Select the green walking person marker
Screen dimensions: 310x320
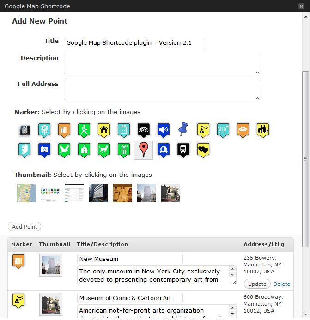click(84, 130)
